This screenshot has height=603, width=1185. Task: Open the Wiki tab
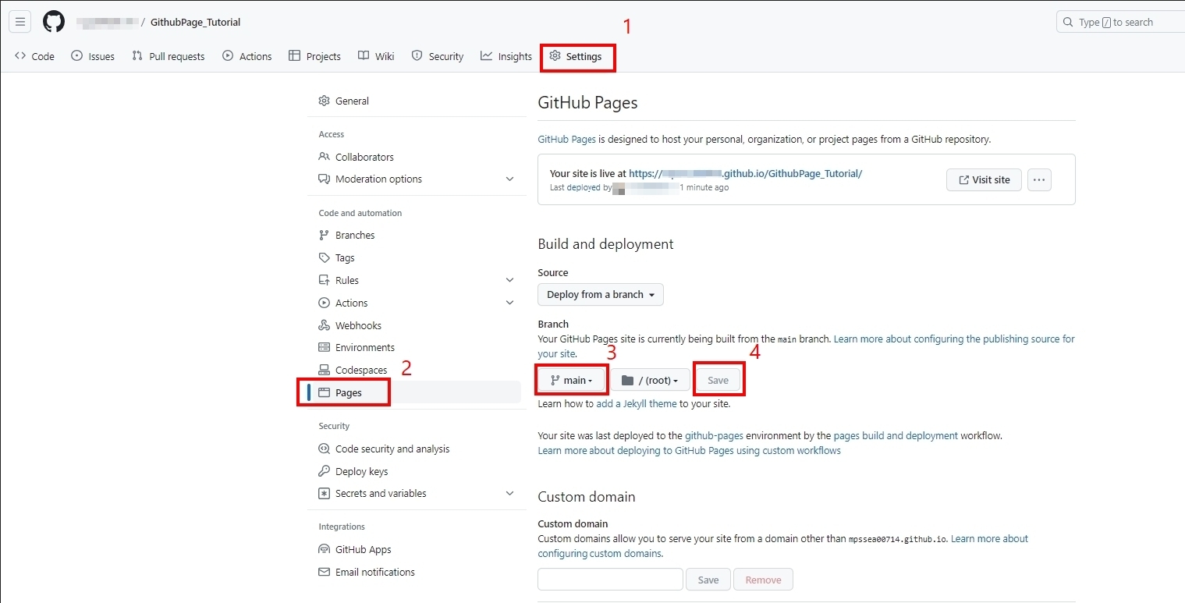point(376,56)
